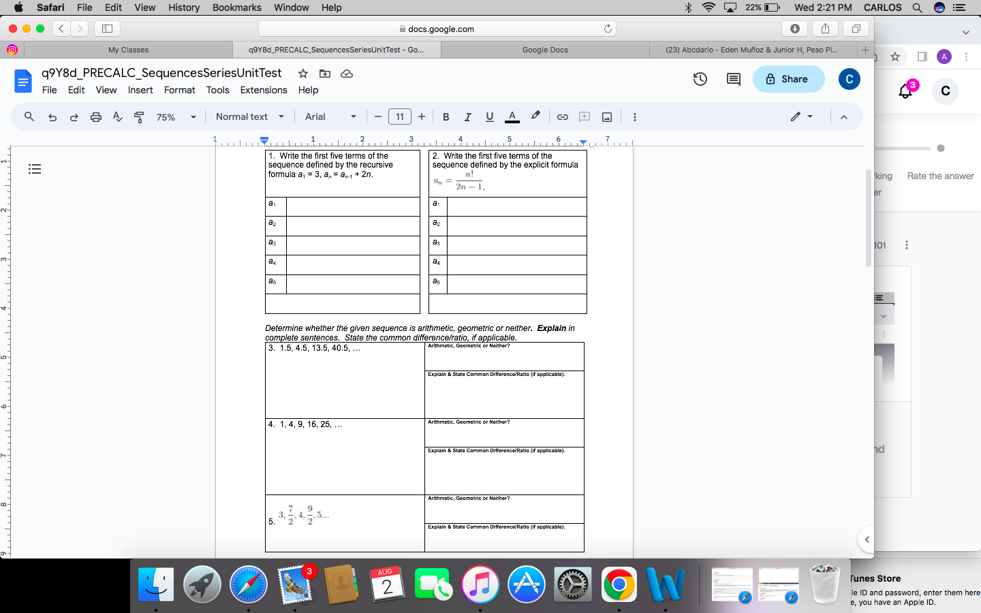Insert an image into the document

(x=606, y=116)
